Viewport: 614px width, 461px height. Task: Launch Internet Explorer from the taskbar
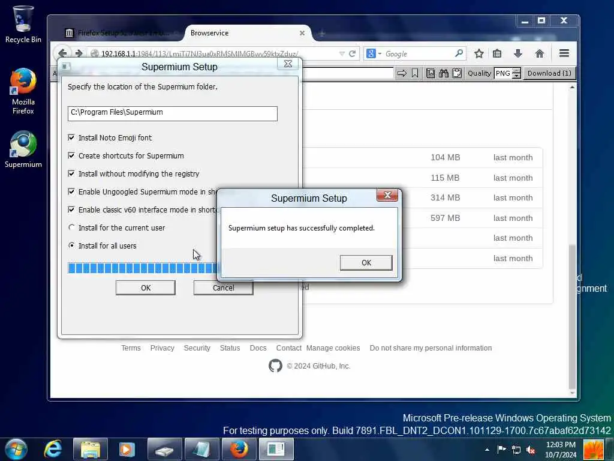coord(53,449)
